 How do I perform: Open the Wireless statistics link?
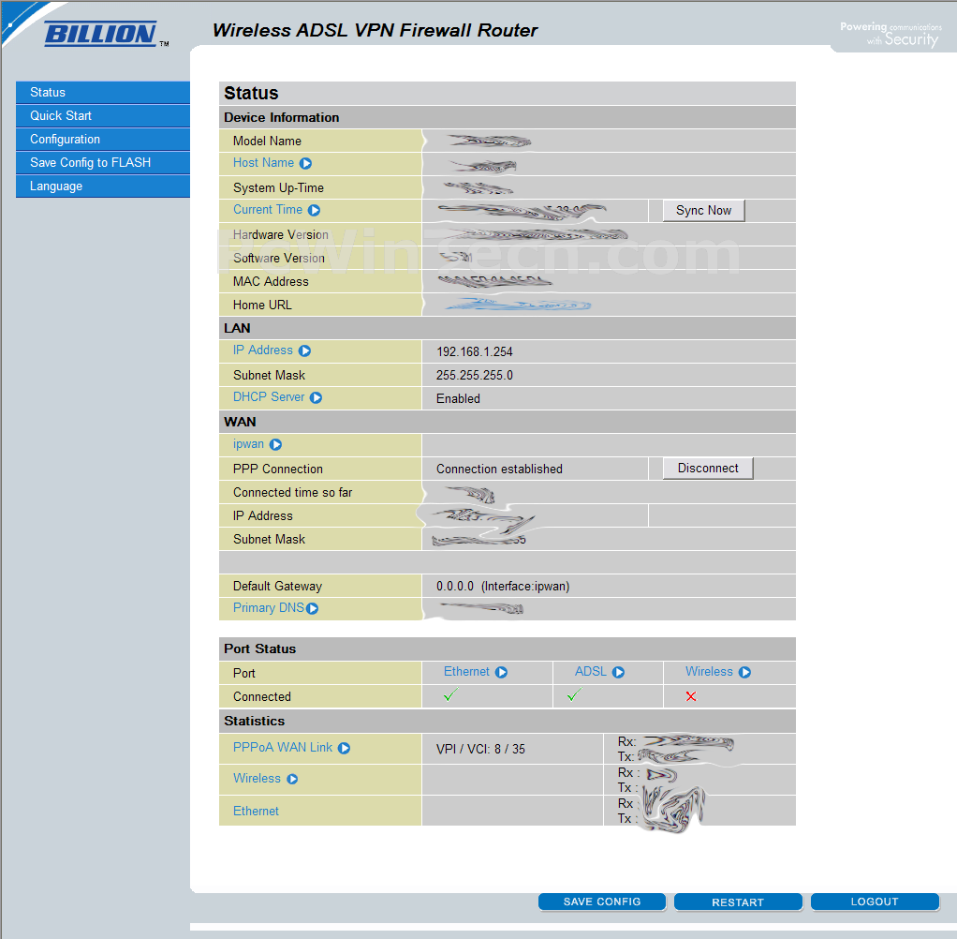257,779
